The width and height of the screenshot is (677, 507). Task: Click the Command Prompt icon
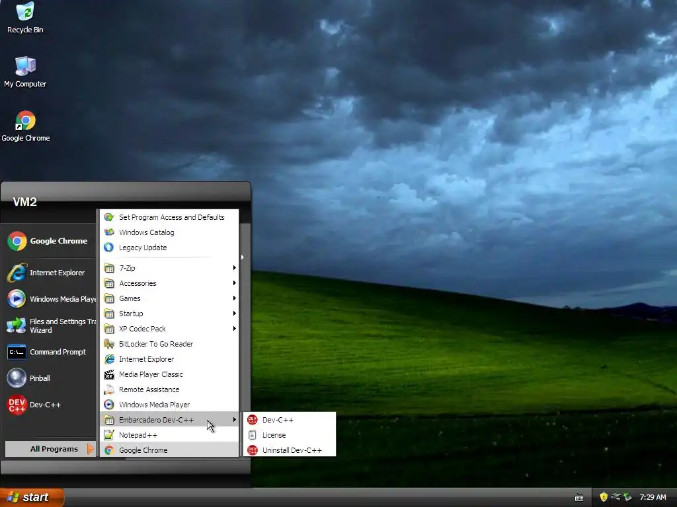pyautogui.click(x=17, y=352)
